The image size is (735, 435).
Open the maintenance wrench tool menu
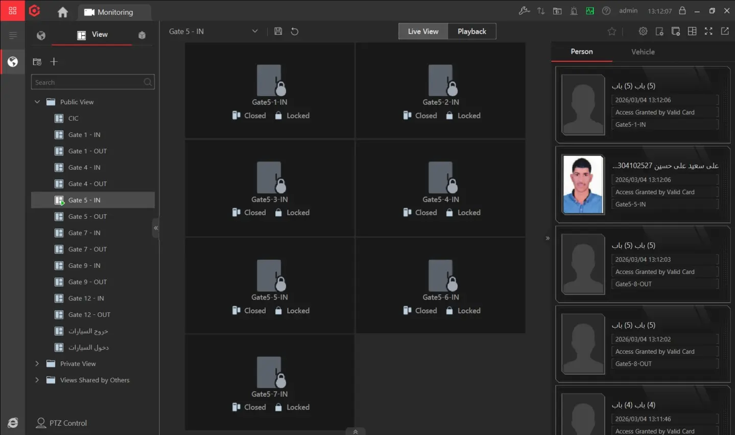click(524, 11)
